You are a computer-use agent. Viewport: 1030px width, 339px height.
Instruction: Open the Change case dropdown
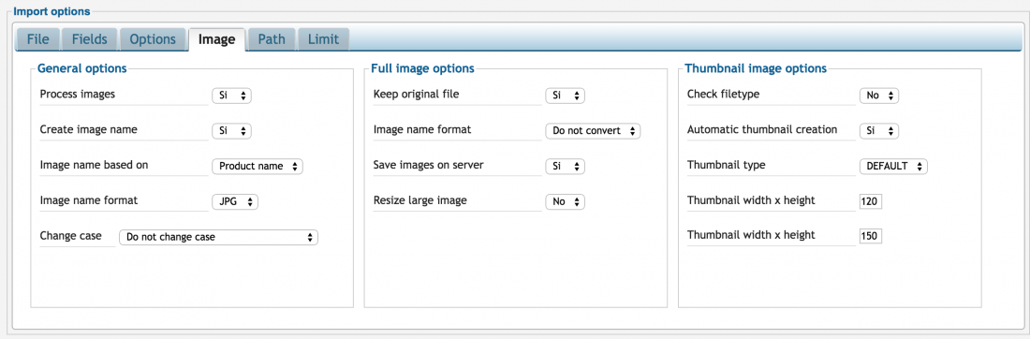coord(218,237)
